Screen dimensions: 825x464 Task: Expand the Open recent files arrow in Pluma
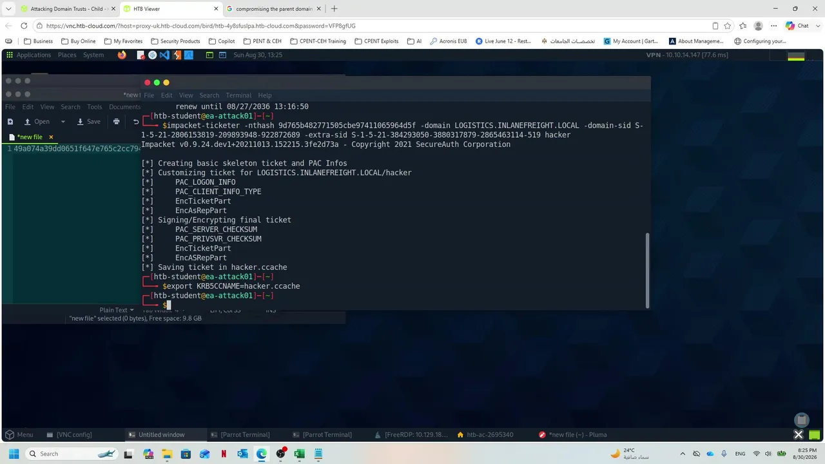pyautogui.click(x=63, y=121)
